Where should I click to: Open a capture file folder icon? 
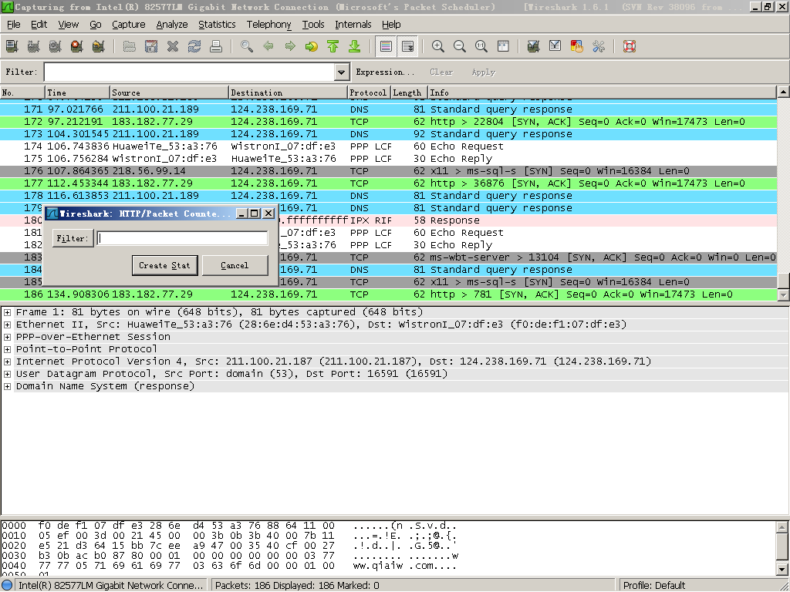point(130,46)
